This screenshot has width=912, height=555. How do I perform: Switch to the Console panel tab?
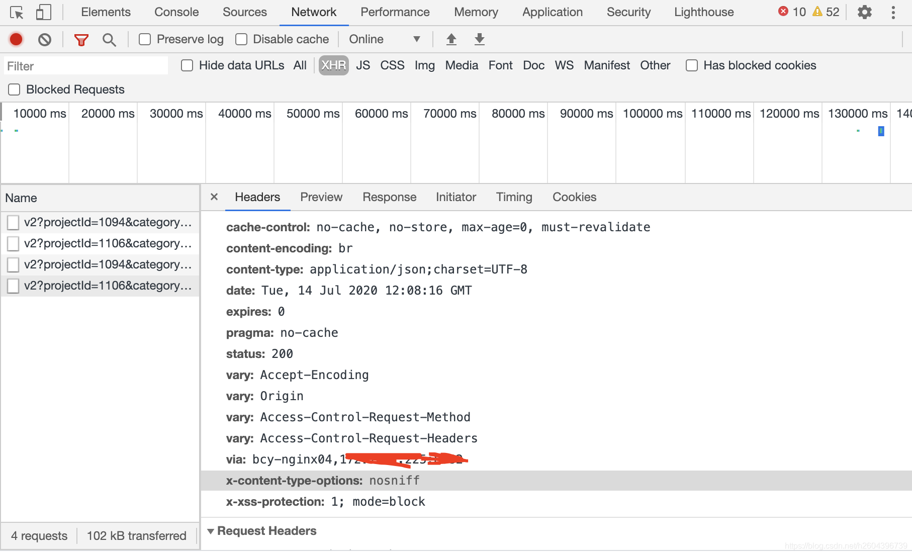click(x=176, y=12)
